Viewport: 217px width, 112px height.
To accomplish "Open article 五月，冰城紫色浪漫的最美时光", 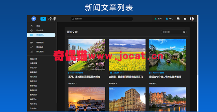I will [84, 77].
